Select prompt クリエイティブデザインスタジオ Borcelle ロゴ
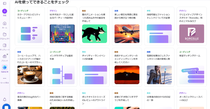Image resolution: width=210 pixels, height=109 pixels. pos(191,18)
